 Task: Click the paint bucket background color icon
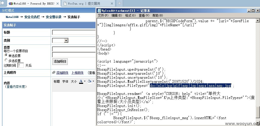(x=89, y=81)
